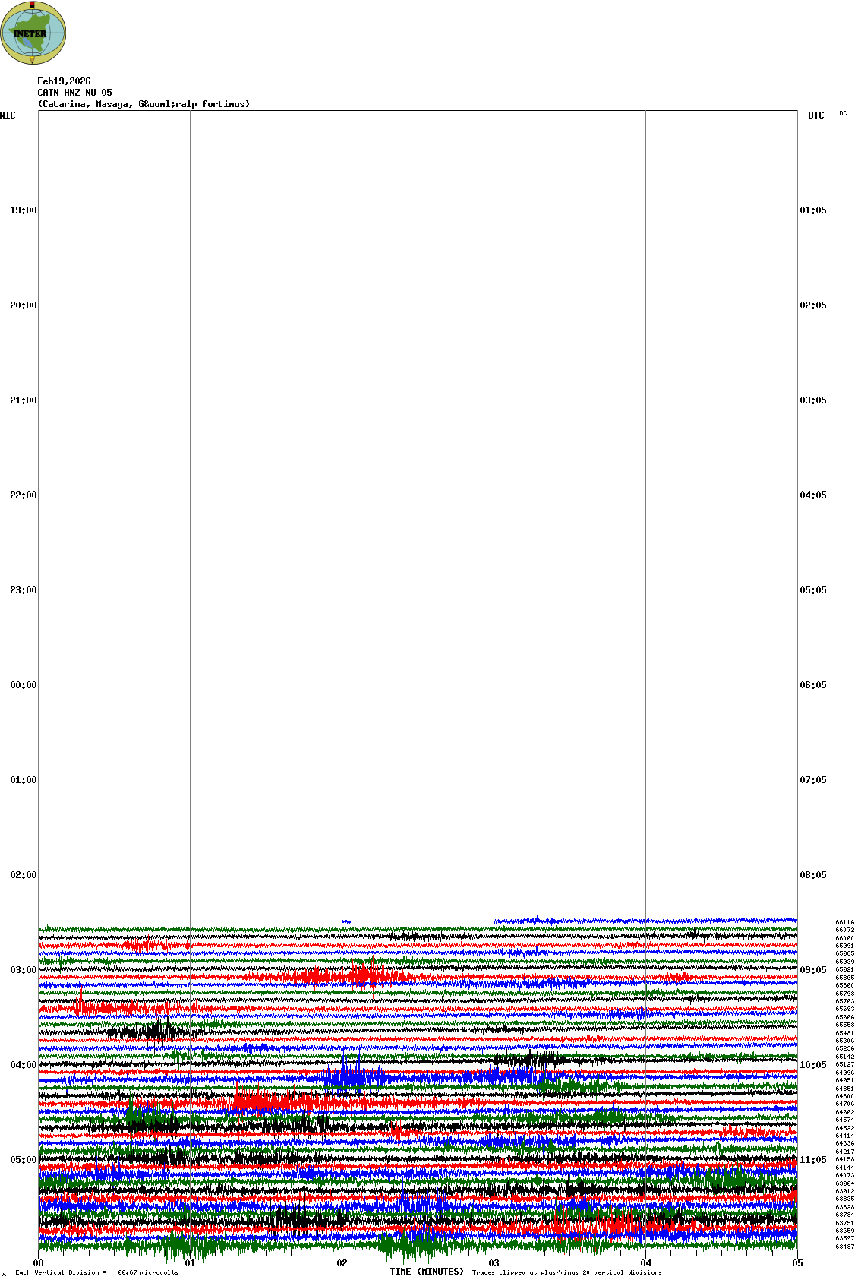858x1283 pixels.
Task: Click the Catarina, Masaya location caption
Action: click(144, 104)
